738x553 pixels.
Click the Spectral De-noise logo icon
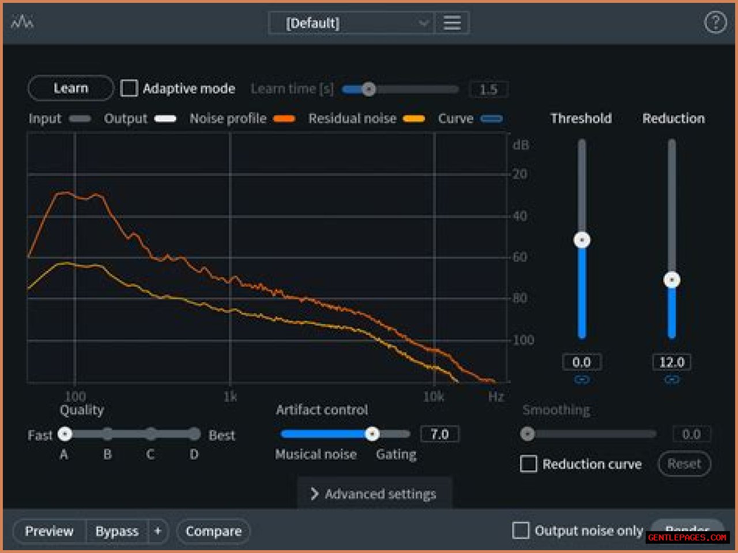(22, 22)
